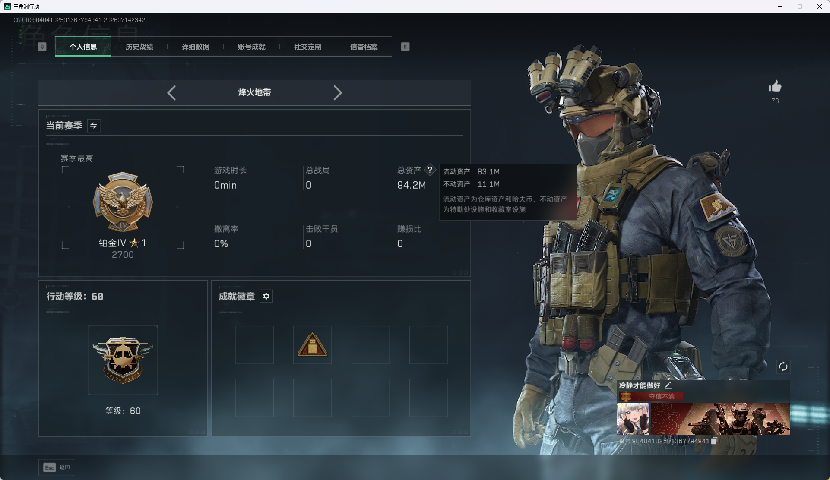Edit the signature with pencil icon
The height and width of the screenshot is (480, 830).
click(x=668, y=385)
